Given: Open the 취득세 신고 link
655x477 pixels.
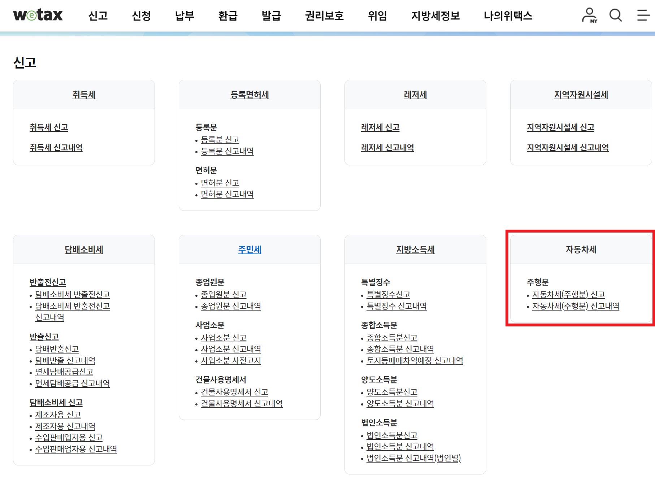Looking at the screenshot, I should pos(50,127).
